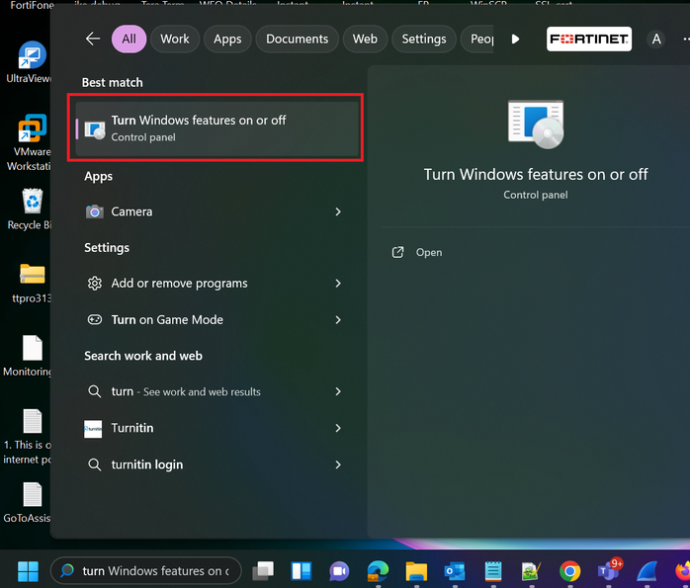Click the preview title Turn Windows features on or off
Viewport: 690px width, 588px height.
[x=536, y=175]
